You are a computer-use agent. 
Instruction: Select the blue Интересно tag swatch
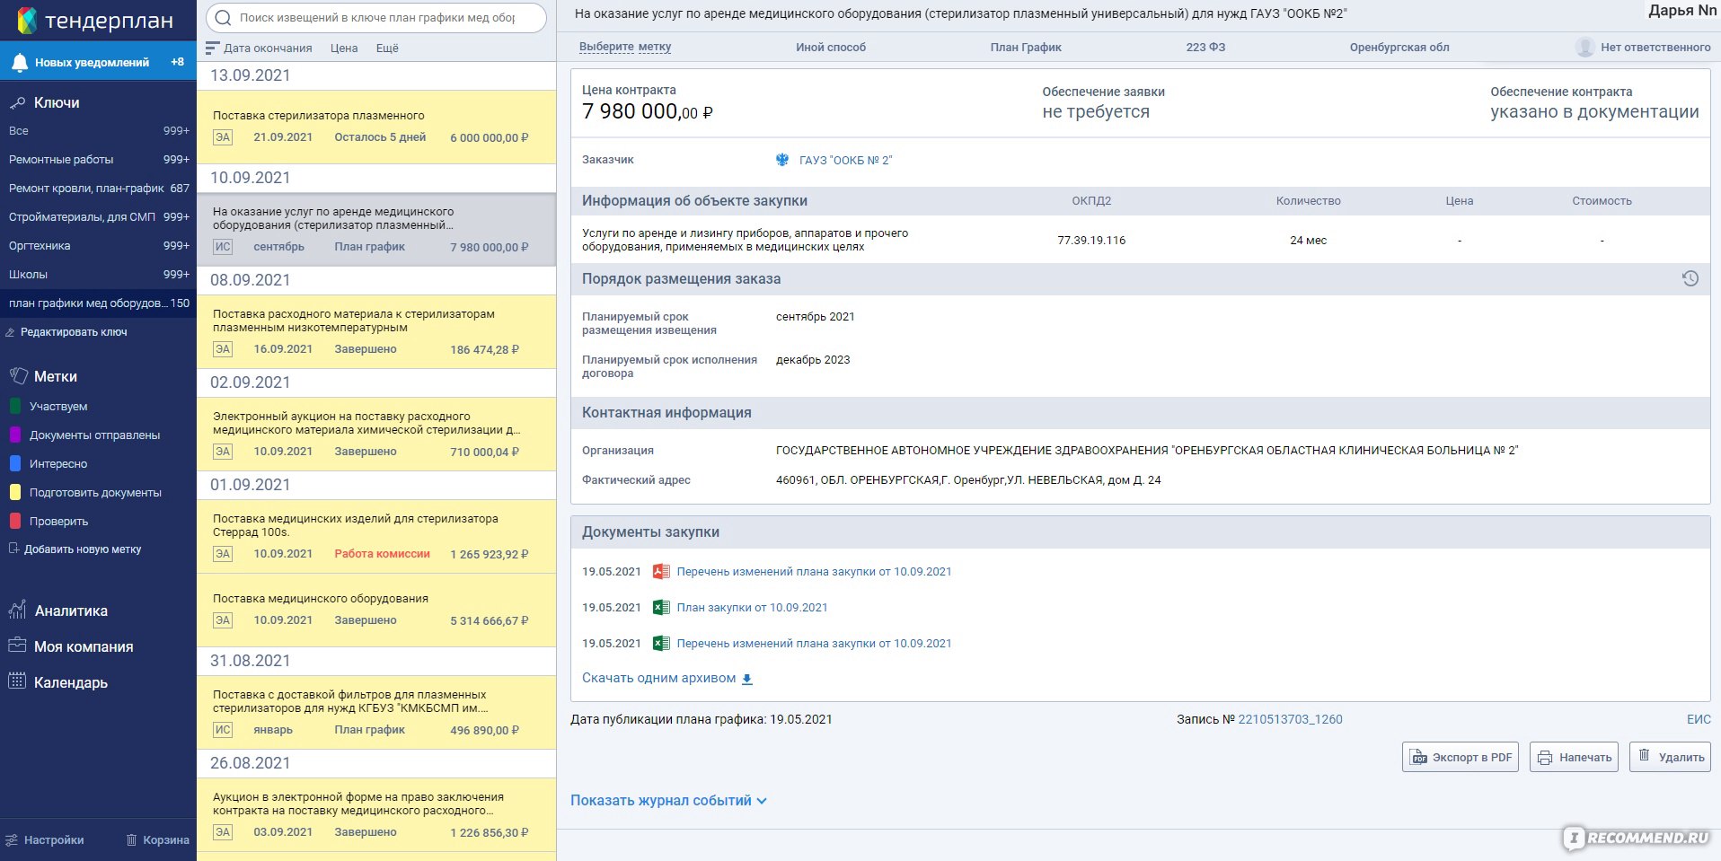[x=14, y=463]
